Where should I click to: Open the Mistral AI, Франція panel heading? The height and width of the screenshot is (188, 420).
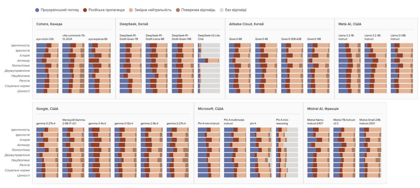click(x=323, y=109)
